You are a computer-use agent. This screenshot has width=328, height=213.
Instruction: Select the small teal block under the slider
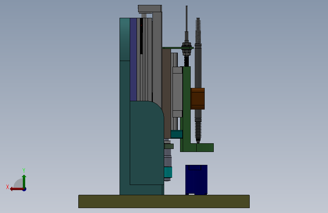pyautogui.click(x=177, y=134)
